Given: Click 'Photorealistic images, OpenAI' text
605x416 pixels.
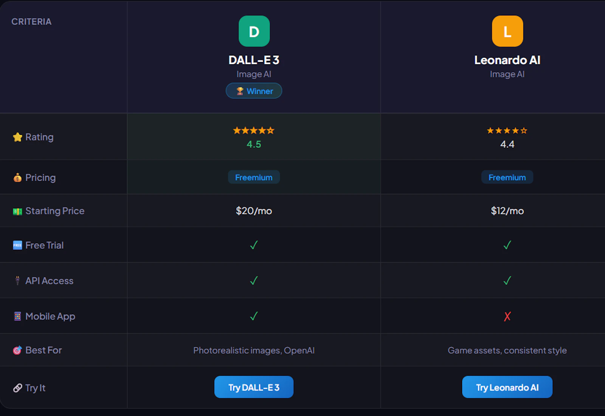Looking at the screenshot, I should [254, 350].
